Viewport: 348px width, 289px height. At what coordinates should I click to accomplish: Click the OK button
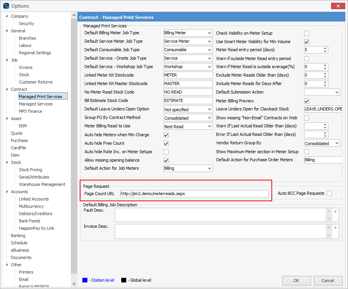(x=296, y=281)
